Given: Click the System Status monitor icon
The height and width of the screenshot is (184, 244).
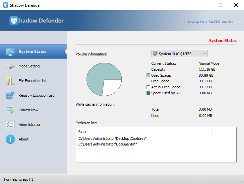Looking at the screenshot, I should pos(10,52).
